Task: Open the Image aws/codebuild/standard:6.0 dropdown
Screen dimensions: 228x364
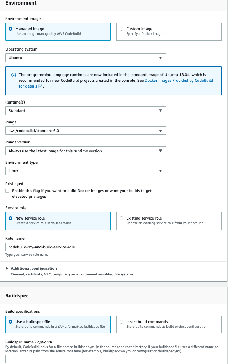Action: (85, 131)
